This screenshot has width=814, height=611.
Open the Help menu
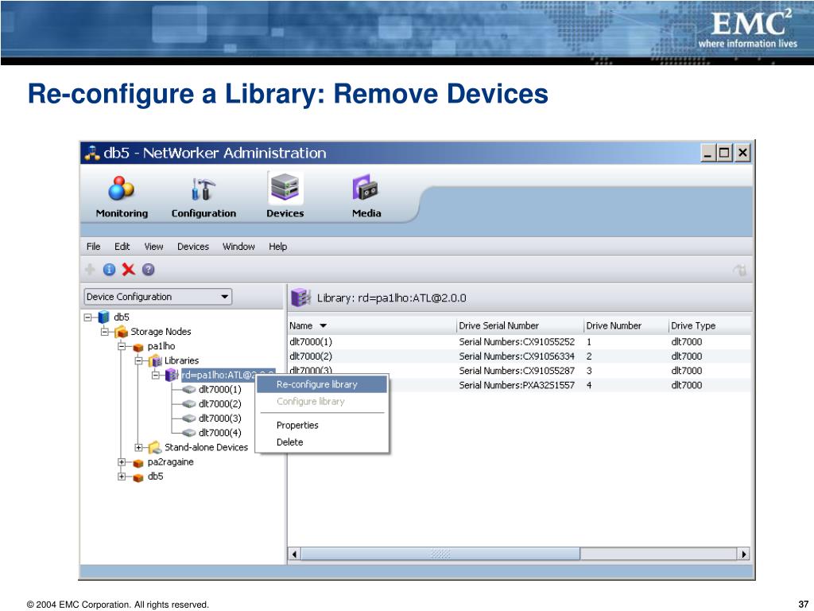(277, 247)
